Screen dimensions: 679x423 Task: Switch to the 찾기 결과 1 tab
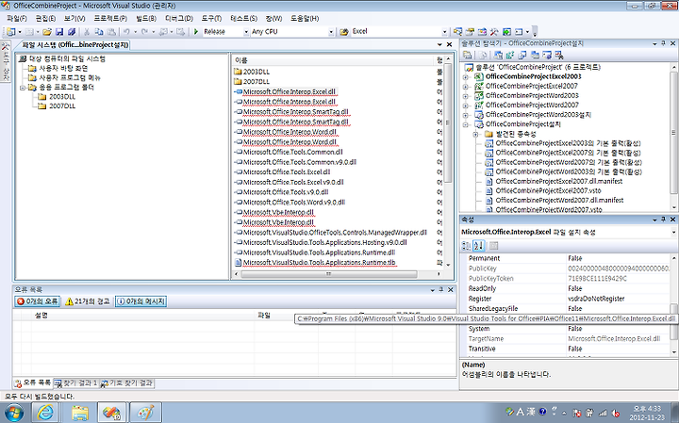coord(76,383)
